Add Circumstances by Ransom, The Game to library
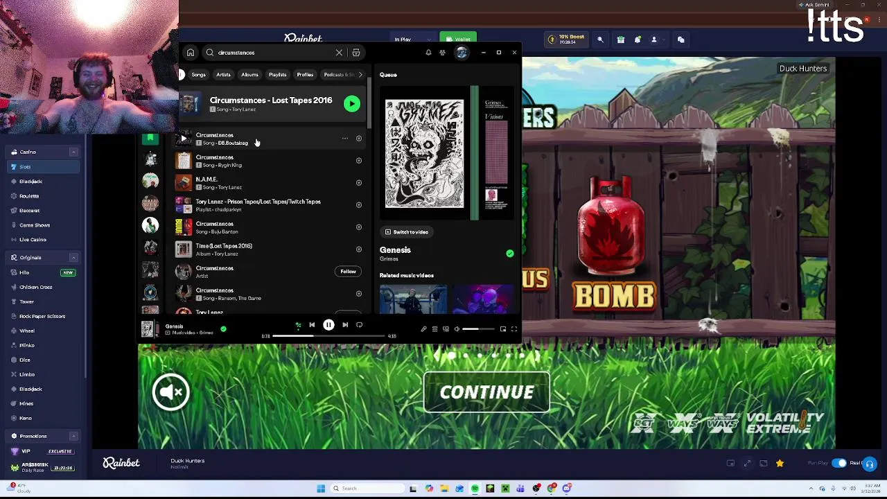The width and height of the screenshot is (887, 499). point(359,294)
